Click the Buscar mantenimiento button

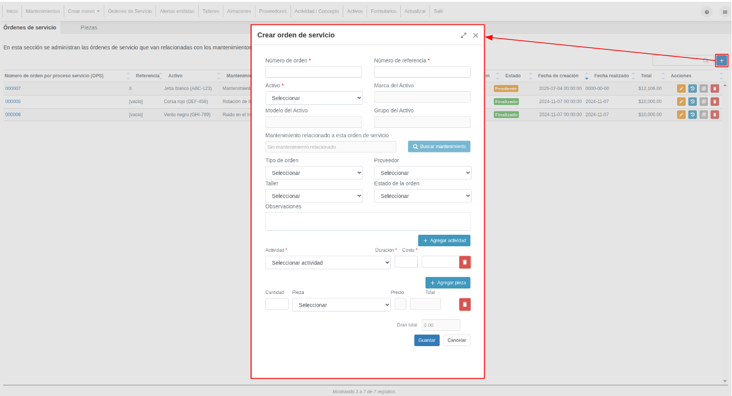[x=439, y=146]
